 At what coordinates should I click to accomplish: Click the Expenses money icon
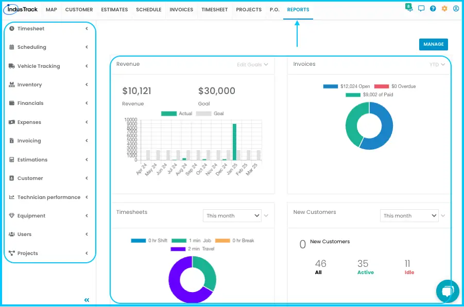point(11,122)
